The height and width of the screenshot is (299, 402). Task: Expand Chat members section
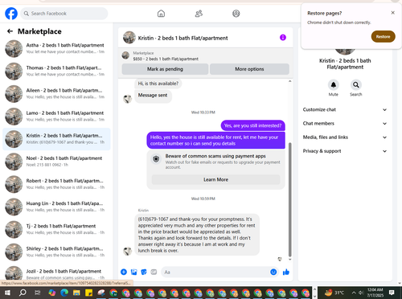click(x=345, y=124)
